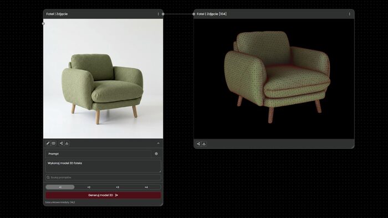Click the 'Fotel | Zdjęcie [104]' title text
Viewport: 388px width, 218px height.
pyautogui.click(x=212, y=14)
